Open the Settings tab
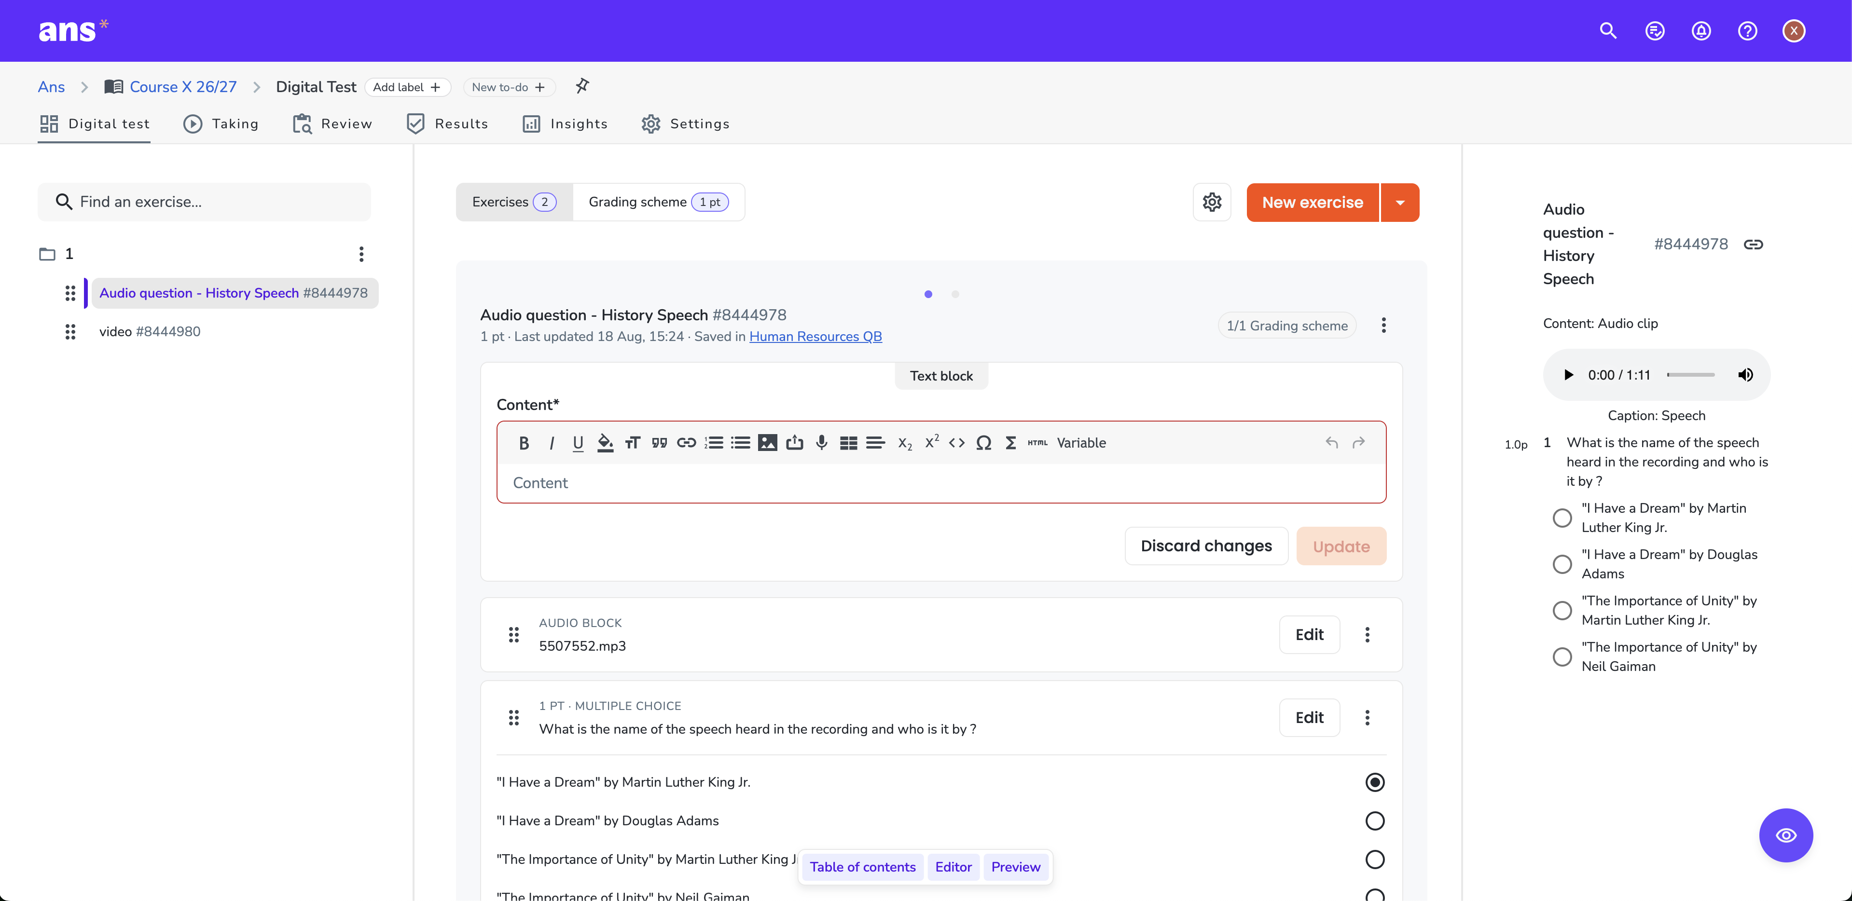 click(x=685, y=123)
